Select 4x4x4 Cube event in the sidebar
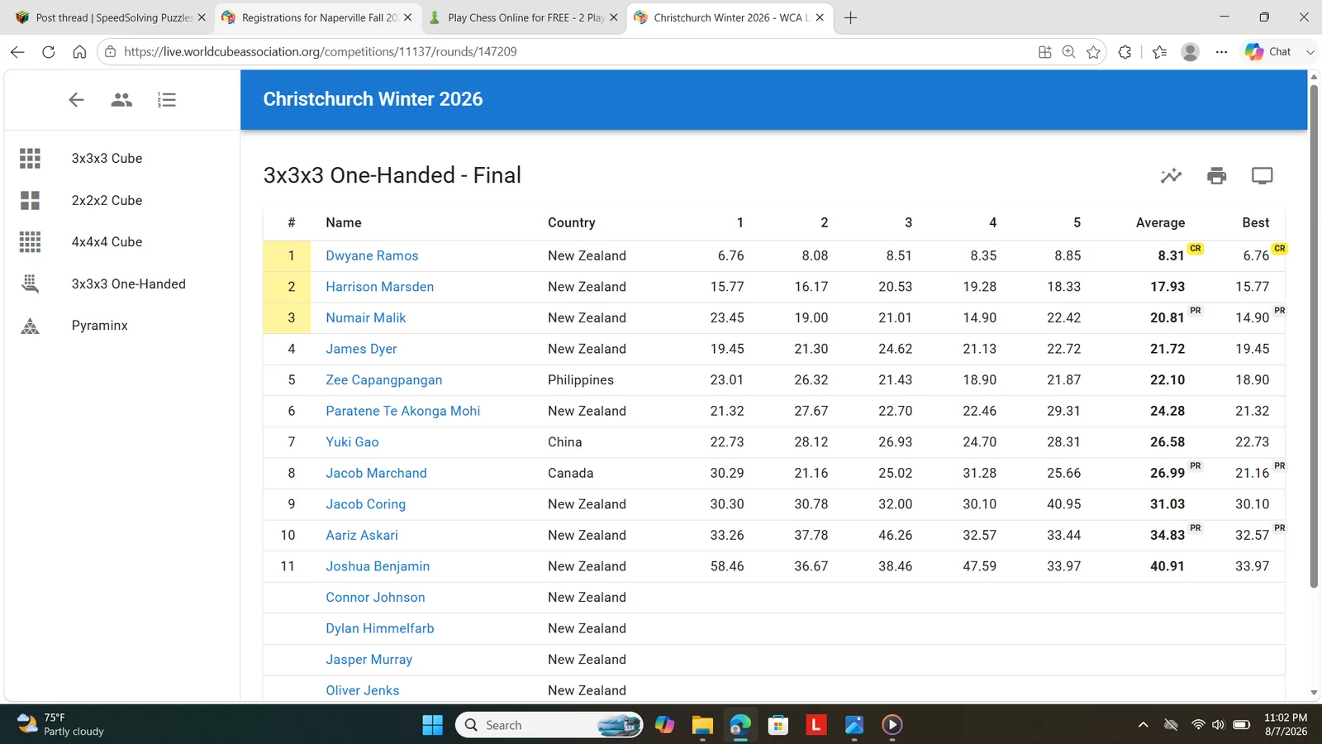The image size is (1322, 744). (122, 241)
